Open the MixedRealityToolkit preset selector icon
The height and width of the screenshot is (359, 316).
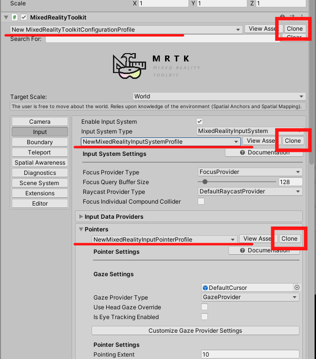tap(292, 17)
